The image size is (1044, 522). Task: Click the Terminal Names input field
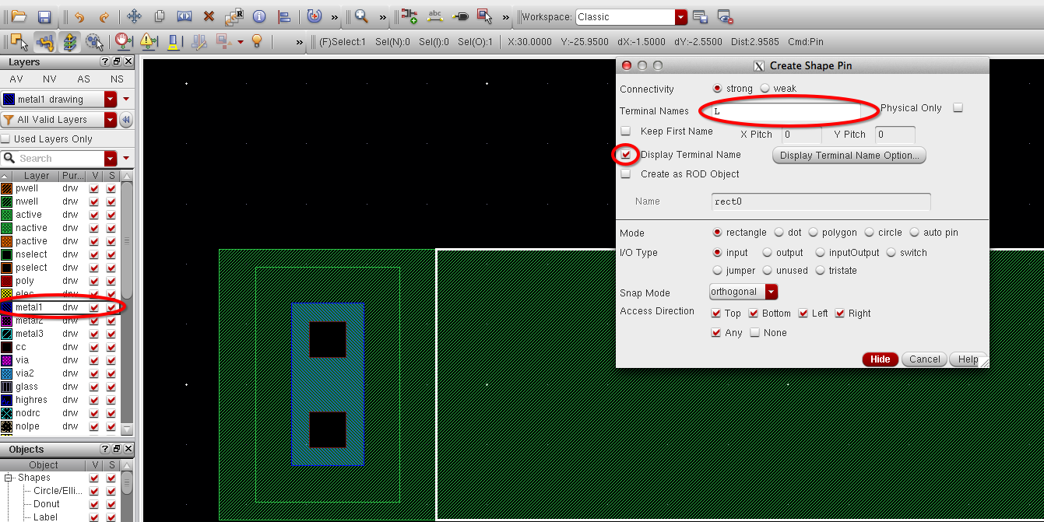click(785, 111)
